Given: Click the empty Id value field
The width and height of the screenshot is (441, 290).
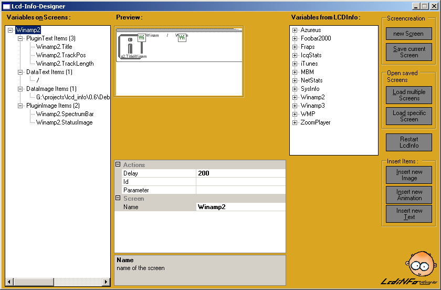Looking at the screenshot, I should coord(241,182).
